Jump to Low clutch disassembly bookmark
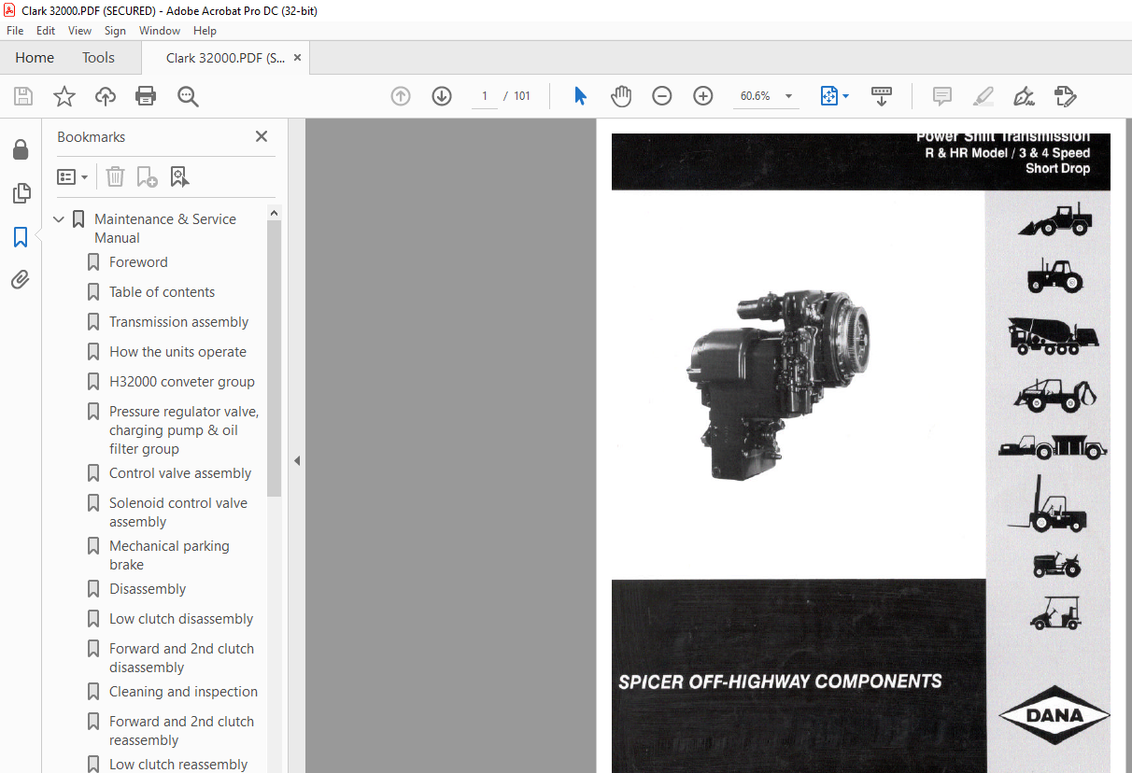1132x773 pixels. click(181, 619)
